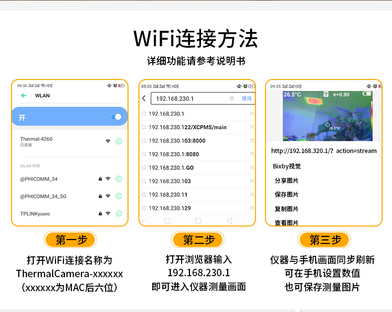Viewport: 392px width, 312px height.
Task: Click the browser address input field
Action: click(x=189, y=98)
